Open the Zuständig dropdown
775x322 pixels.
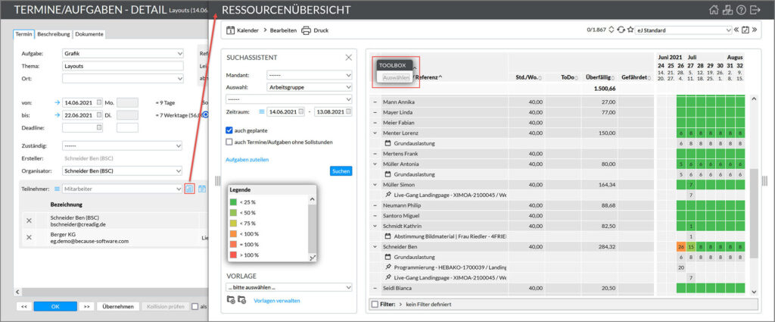tap(123, 146)
